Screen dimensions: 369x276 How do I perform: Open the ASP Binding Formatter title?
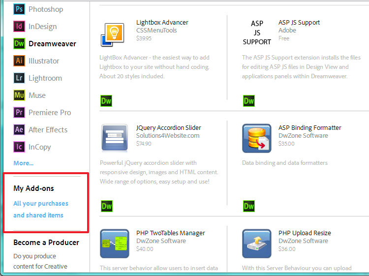[x=309, y=128]
